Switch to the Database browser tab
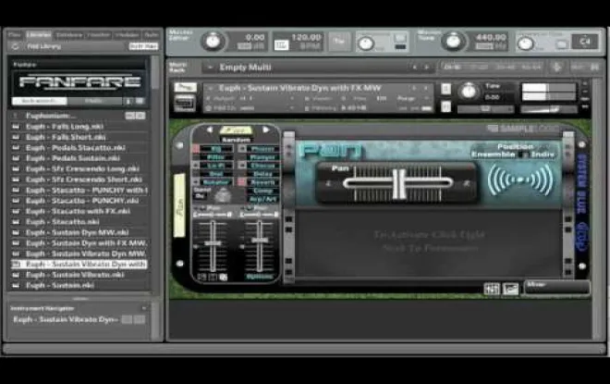Viewport: 610px width, 384px height. [69, 34]
